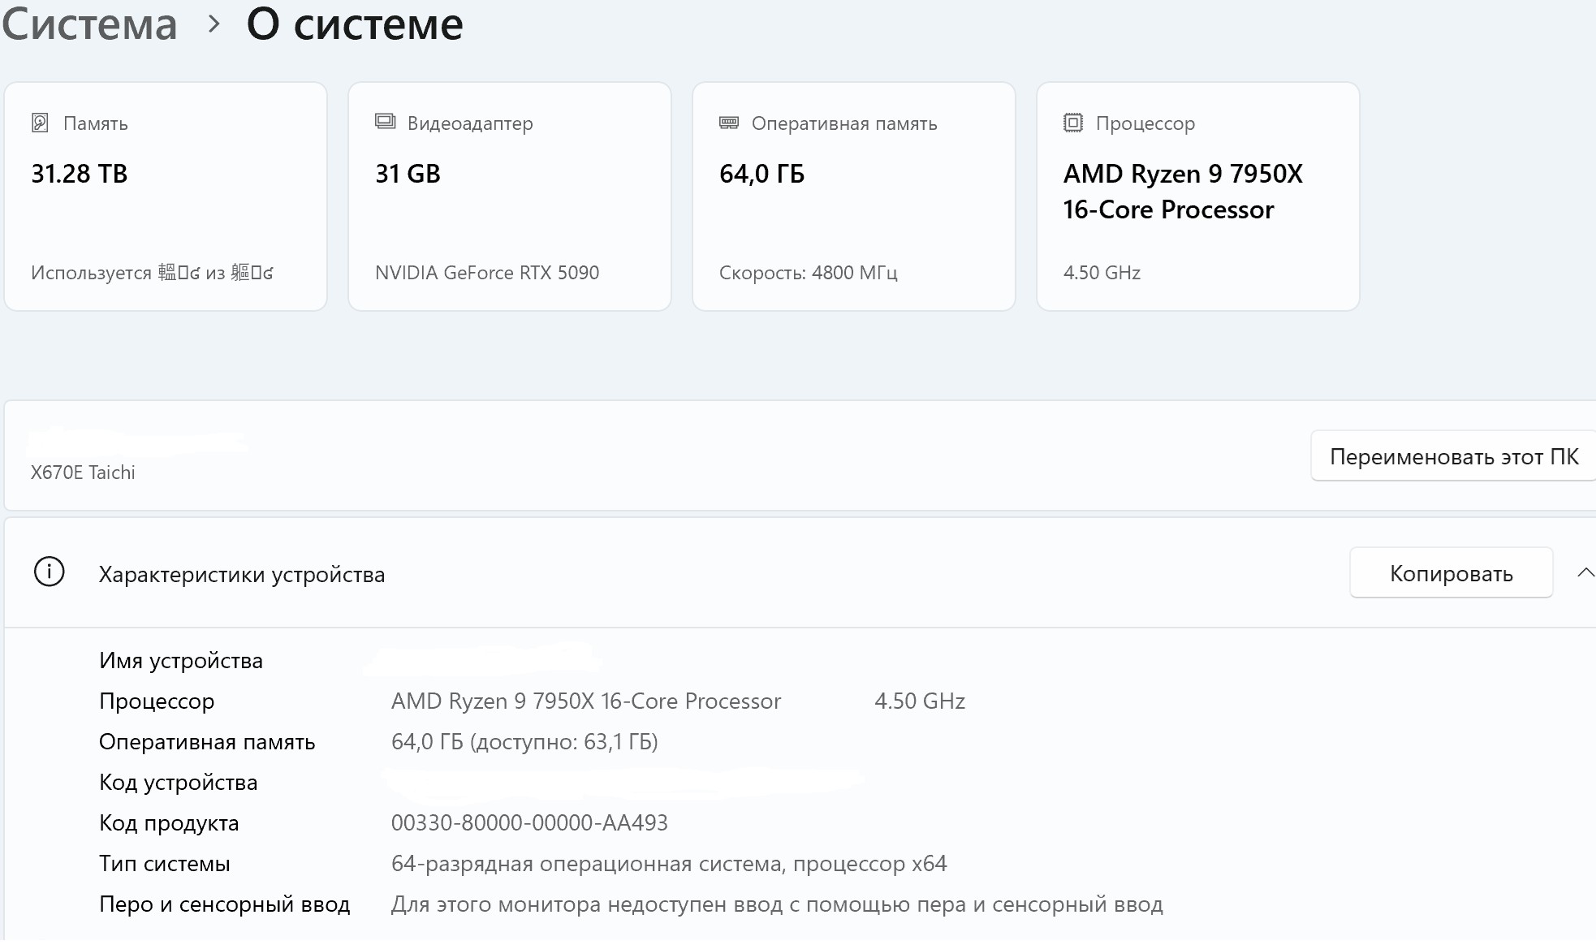Select the pen and touch unavailable message

(777, 904)
